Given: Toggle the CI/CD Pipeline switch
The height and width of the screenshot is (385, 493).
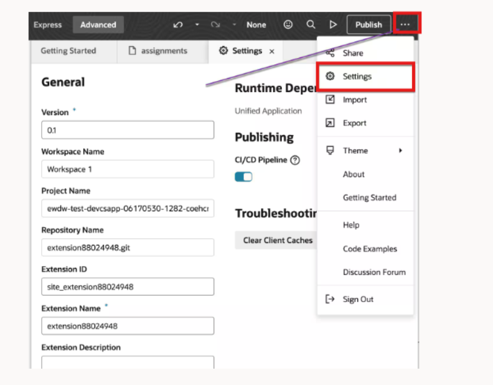Looking at the screenshot, I should (x=243, y=177).
